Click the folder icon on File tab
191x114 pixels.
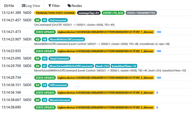pos(6,6)
